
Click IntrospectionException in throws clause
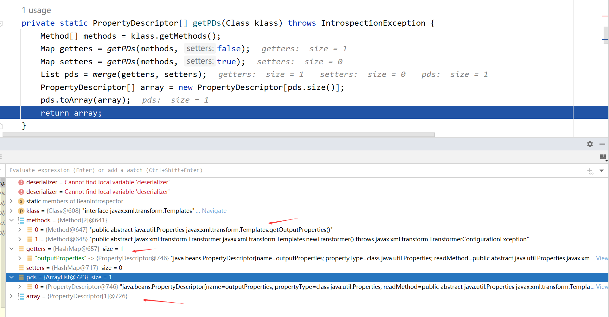pyautogui.click(x=373, y=23)
